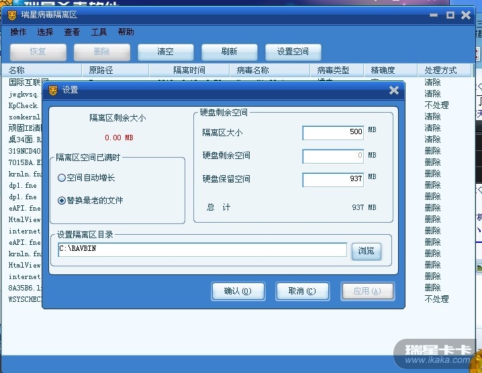
Task: Click the 设置空间 toolbar button
Action: (293, 52)
